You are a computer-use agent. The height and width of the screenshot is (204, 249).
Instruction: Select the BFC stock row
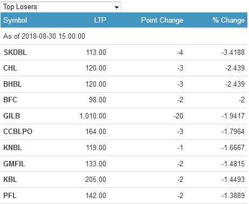tap(124, 100)
